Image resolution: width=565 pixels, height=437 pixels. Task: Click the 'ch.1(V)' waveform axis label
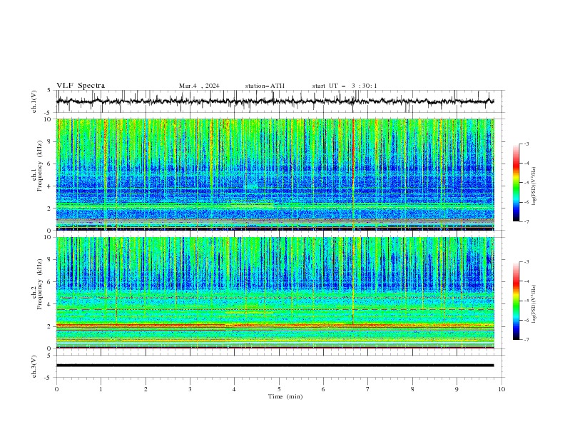(x=34, y=101)
